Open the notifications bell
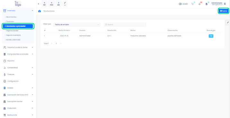The height and width of the screenshot is (118, 230). (x=199, y=4)
